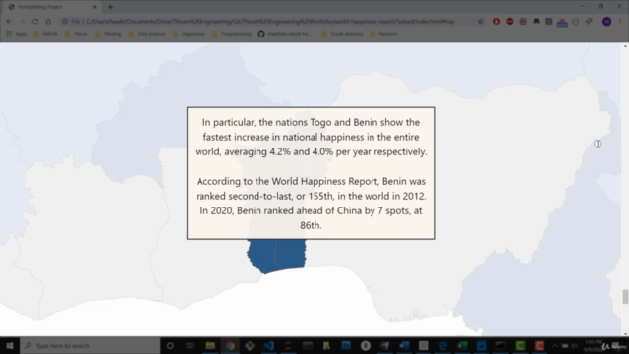Open the red C app on the taskbar

(x=540, y=345)
